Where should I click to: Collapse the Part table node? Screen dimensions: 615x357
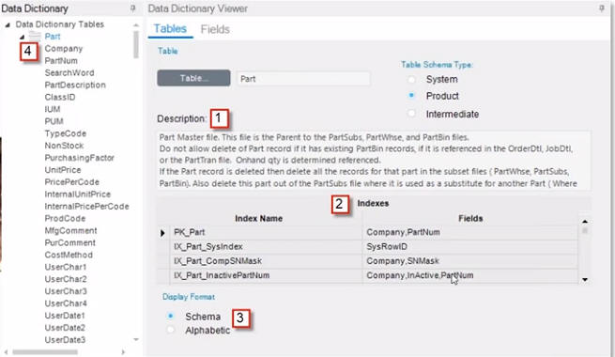[x=22, y=37]
